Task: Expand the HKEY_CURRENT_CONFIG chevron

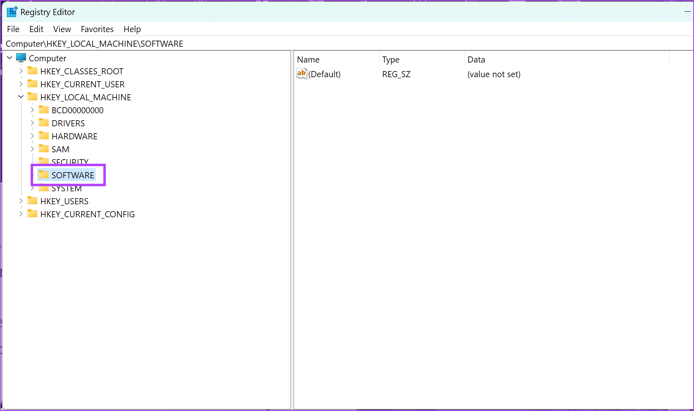Action: 21,214
